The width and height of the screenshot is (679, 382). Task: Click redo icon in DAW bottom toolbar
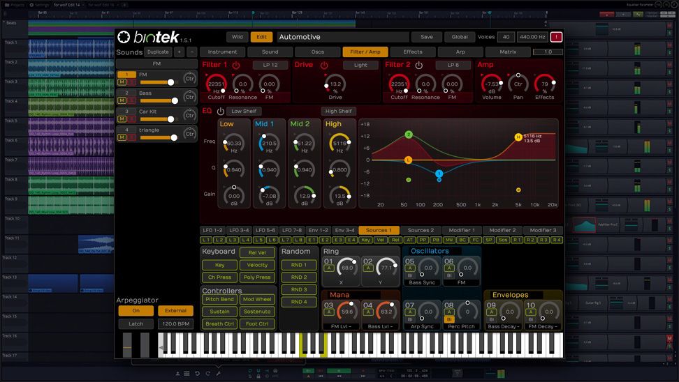[208, 374]
